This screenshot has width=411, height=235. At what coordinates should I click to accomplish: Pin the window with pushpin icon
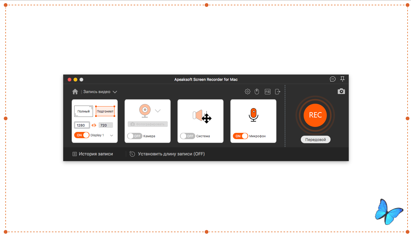[x=342, y=79]
